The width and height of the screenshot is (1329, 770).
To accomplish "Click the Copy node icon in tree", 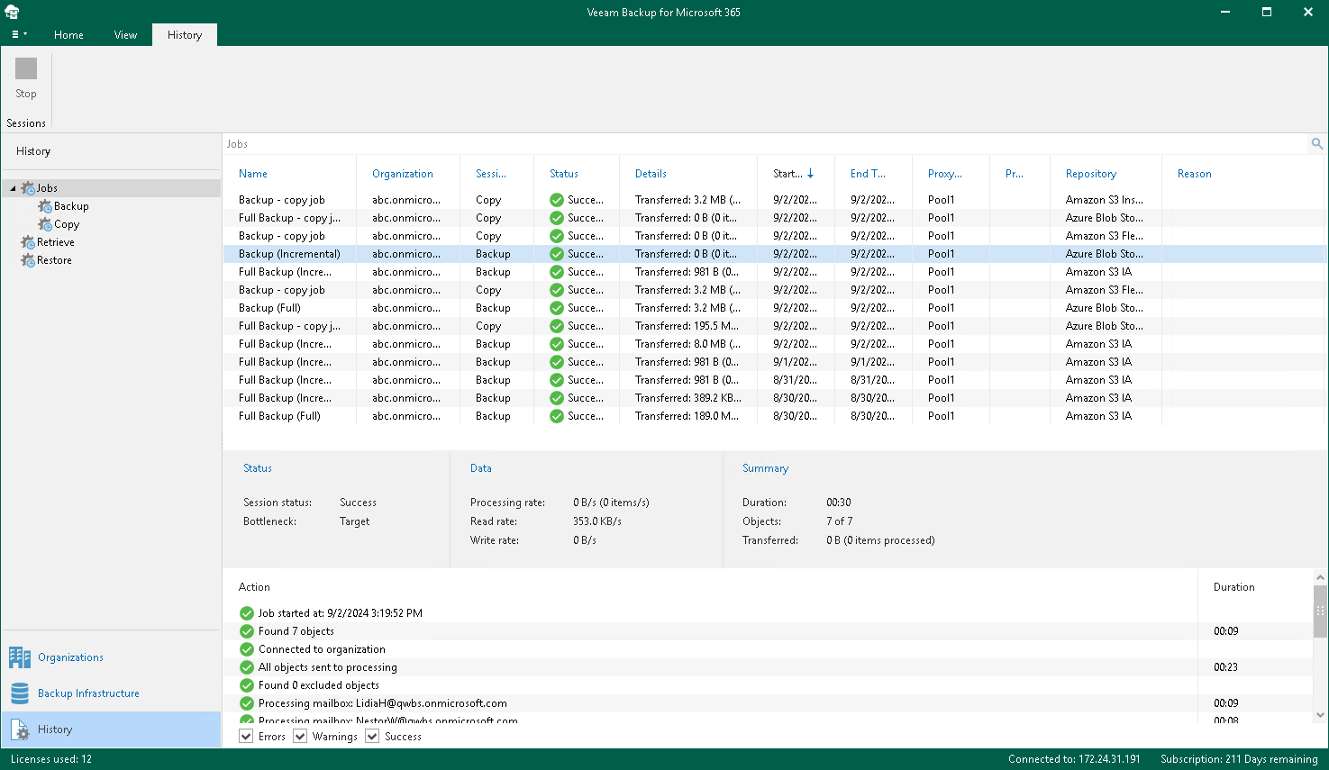I will coord(45,224).
